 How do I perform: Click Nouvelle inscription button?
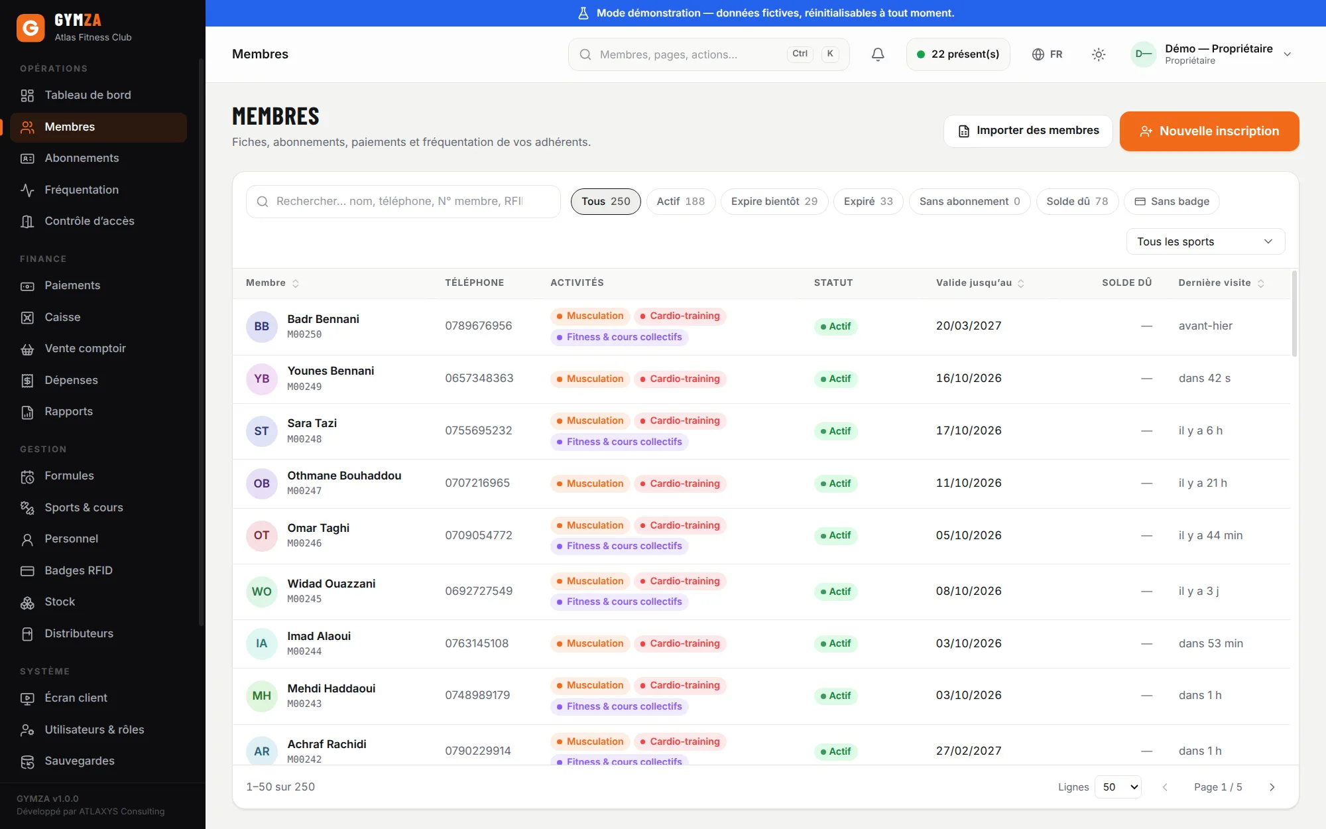[x=1209, y=131]
